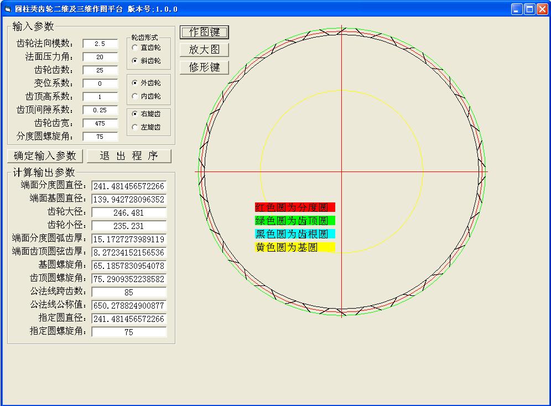Click the 基圆螺旋角 output field
Viewport: 551px width, 406px height.
click(129, 266)
